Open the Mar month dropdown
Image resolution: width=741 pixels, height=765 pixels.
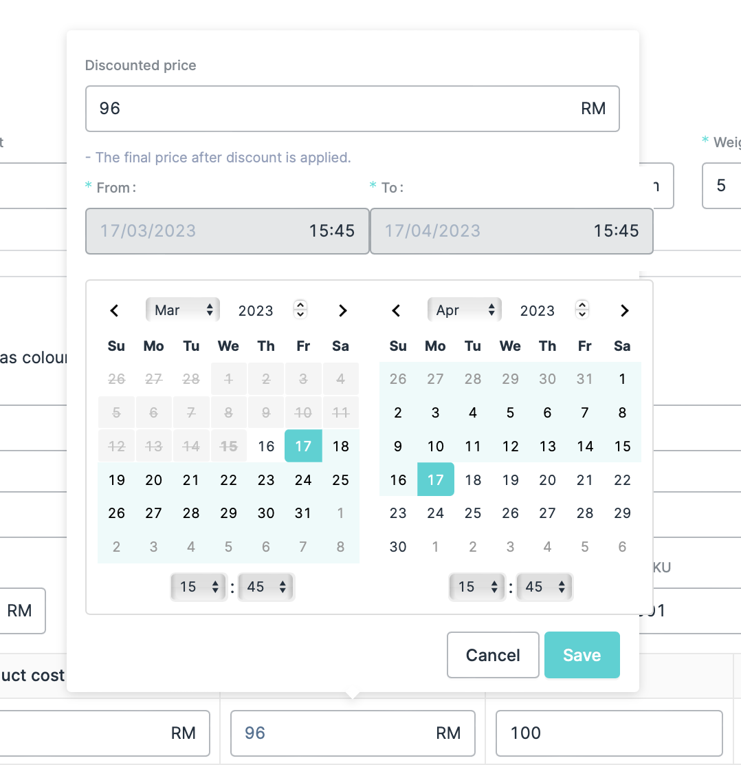point(183,310)
